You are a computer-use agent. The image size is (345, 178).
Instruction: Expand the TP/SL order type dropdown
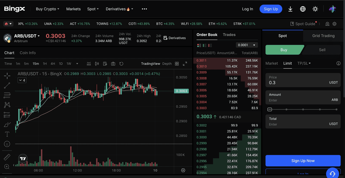click(304, 63)
